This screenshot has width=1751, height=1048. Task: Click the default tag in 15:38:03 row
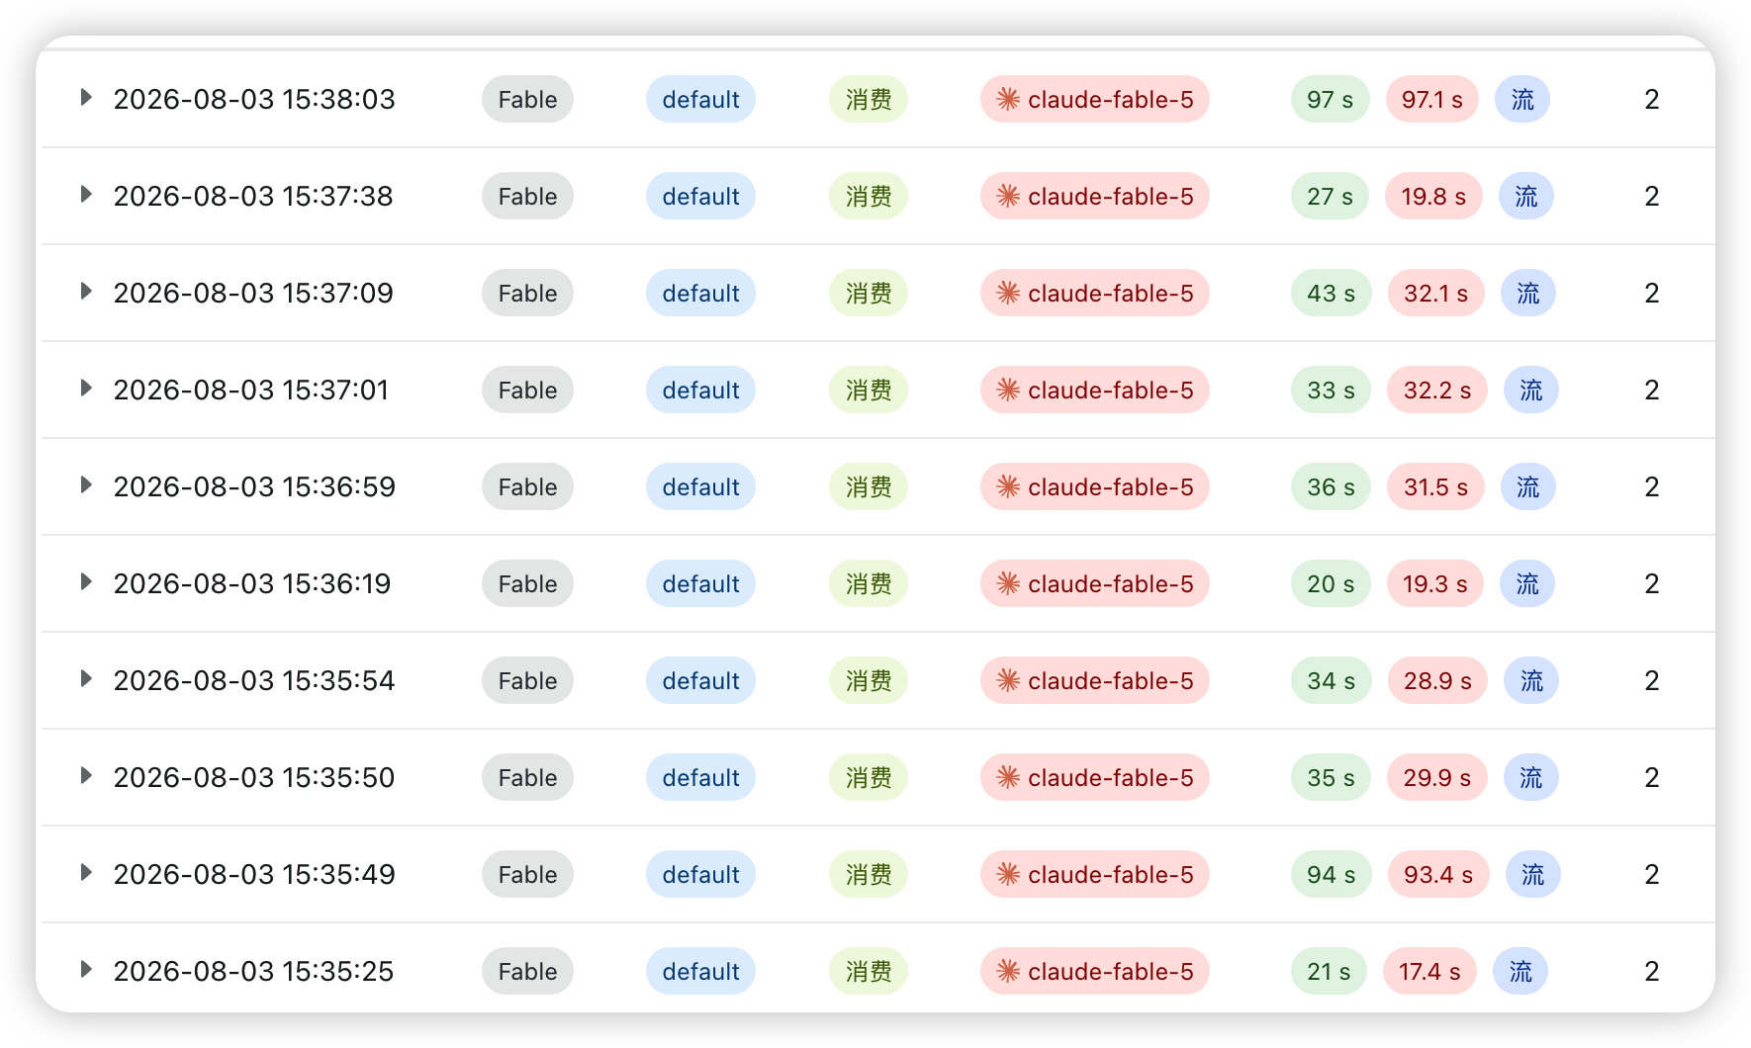(700, 100)
